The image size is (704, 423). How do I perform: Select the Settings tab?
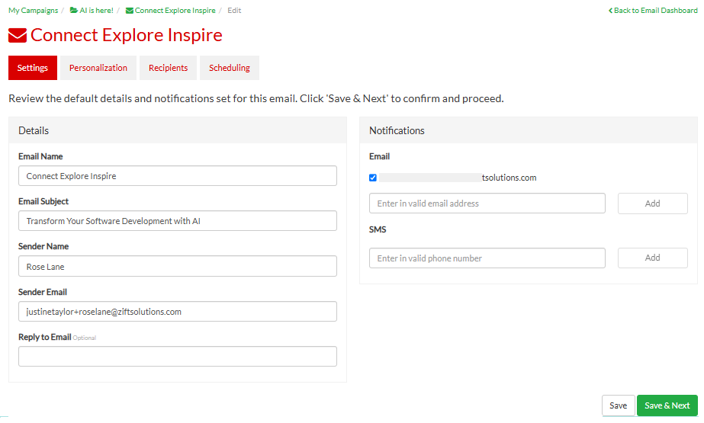[x=32, y=68]
